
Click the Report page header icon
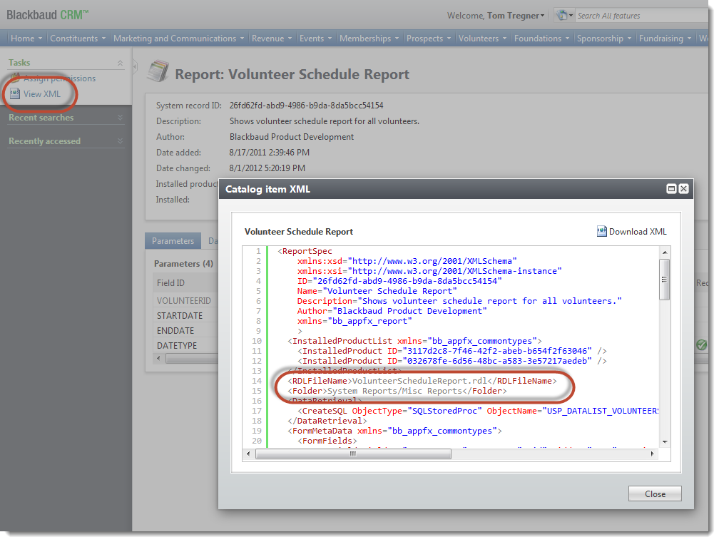(x=158, y=71)
